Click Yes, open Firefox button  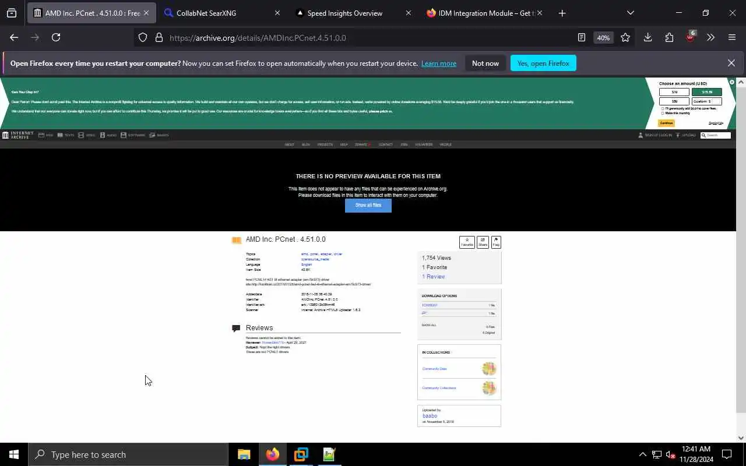coord(543,63)
